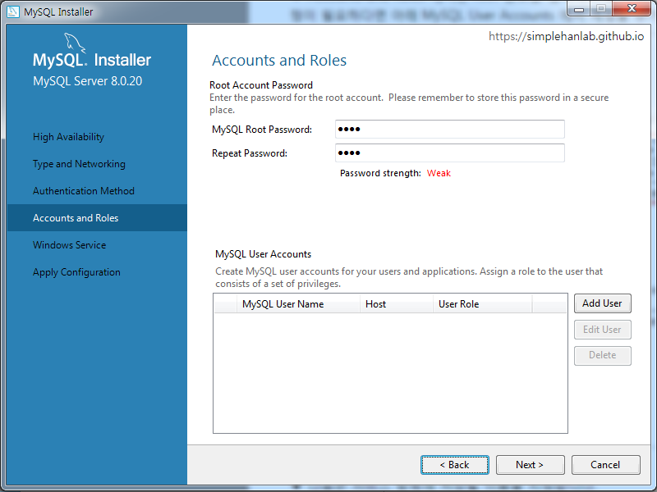Focus the Repeat Password field

449,153
